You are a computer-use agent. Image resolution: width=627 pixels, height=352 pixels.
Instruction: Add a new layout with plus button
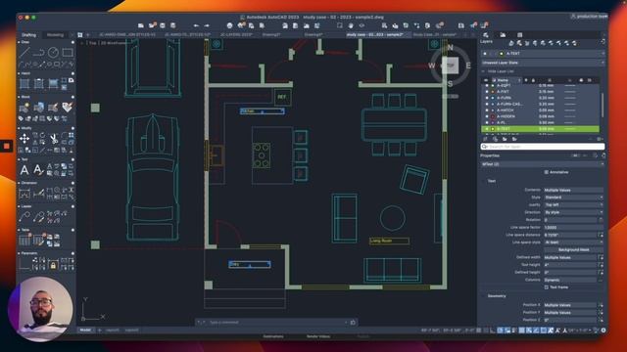[100, 330]
